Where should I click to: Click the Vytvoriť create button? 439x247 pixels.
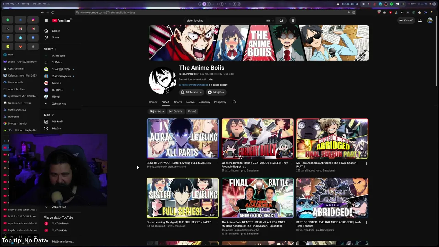[x=406, y=21]
